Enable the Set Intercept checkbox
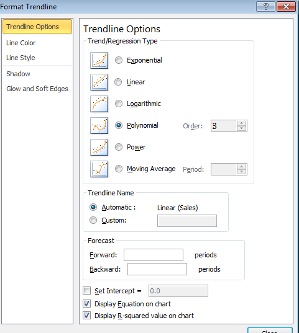299x333 pixels. pyautogui.click(x=86, y=291)
